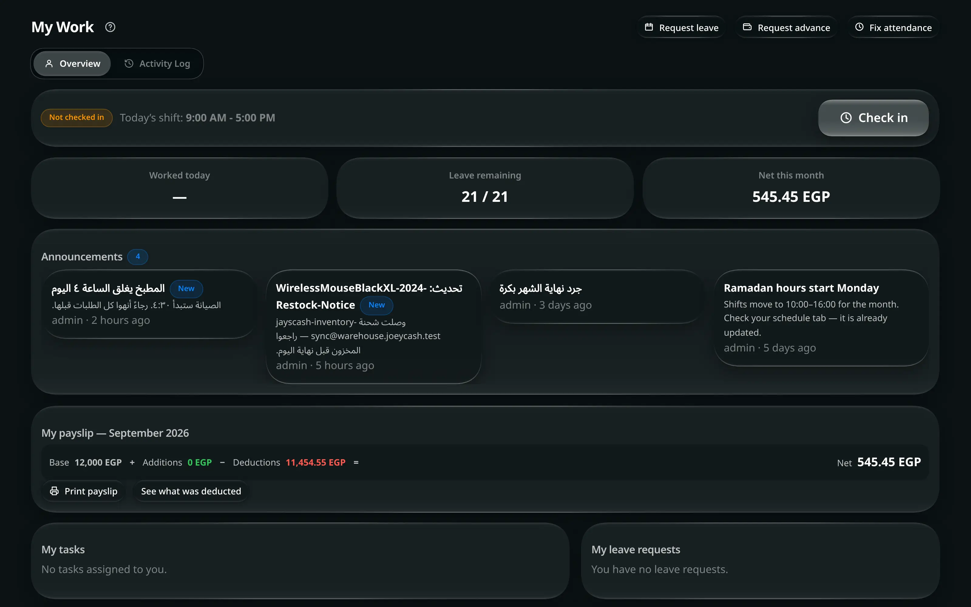Click the My payslip — September 2026 heading
This screenshot has height=607, width=971.
click(x=115, y=433)
